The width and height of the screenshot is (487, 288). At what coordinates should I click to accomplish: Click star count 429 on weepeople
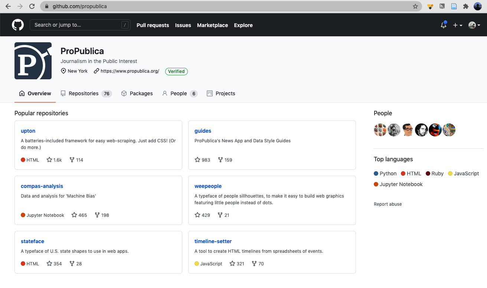click(x=202, y=215)
